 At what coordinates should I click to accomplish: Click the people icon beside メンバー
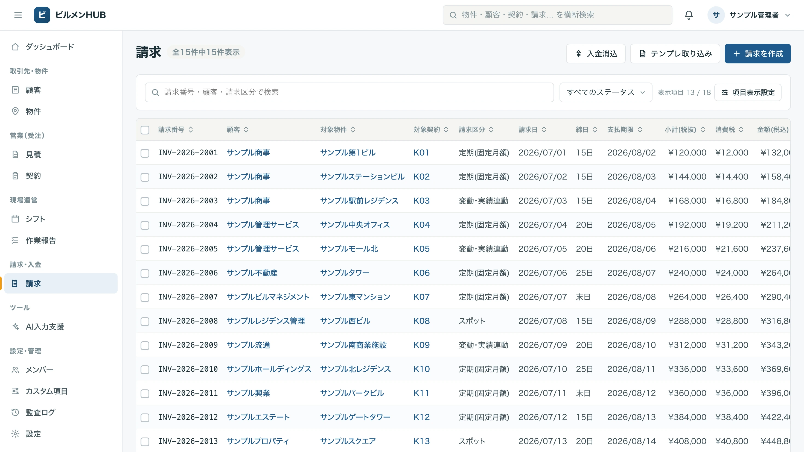point(15,370)
